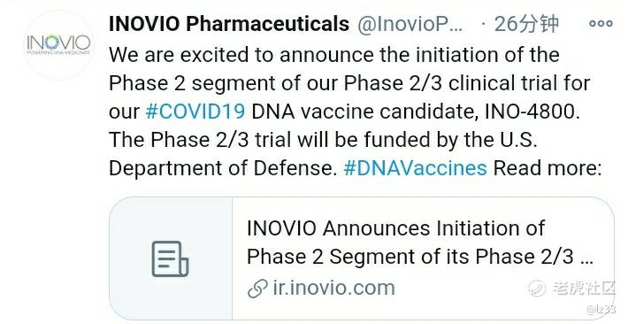Screen dimensions: 628x324
Task: Click the light blue link card thumbnail panel
Action: (x=171, y=258)
